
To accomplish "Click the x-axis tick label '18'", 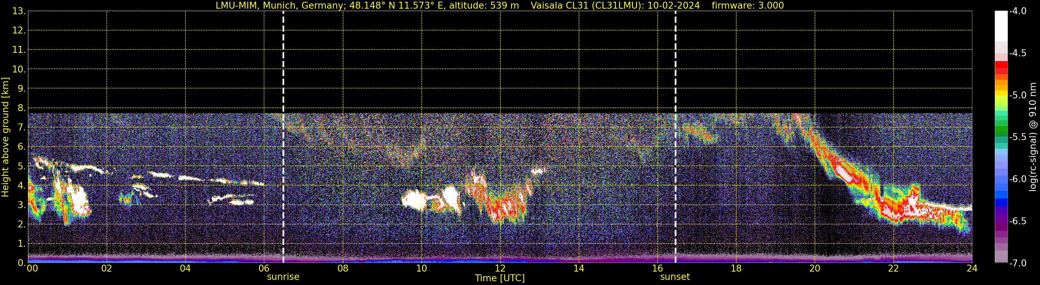I will click(736, 268).
